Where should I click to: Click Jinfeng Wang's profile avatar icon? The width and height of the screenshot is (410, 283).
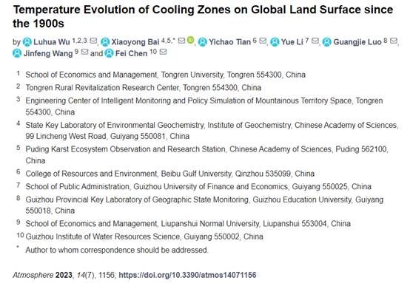click(x=17, y=53)
